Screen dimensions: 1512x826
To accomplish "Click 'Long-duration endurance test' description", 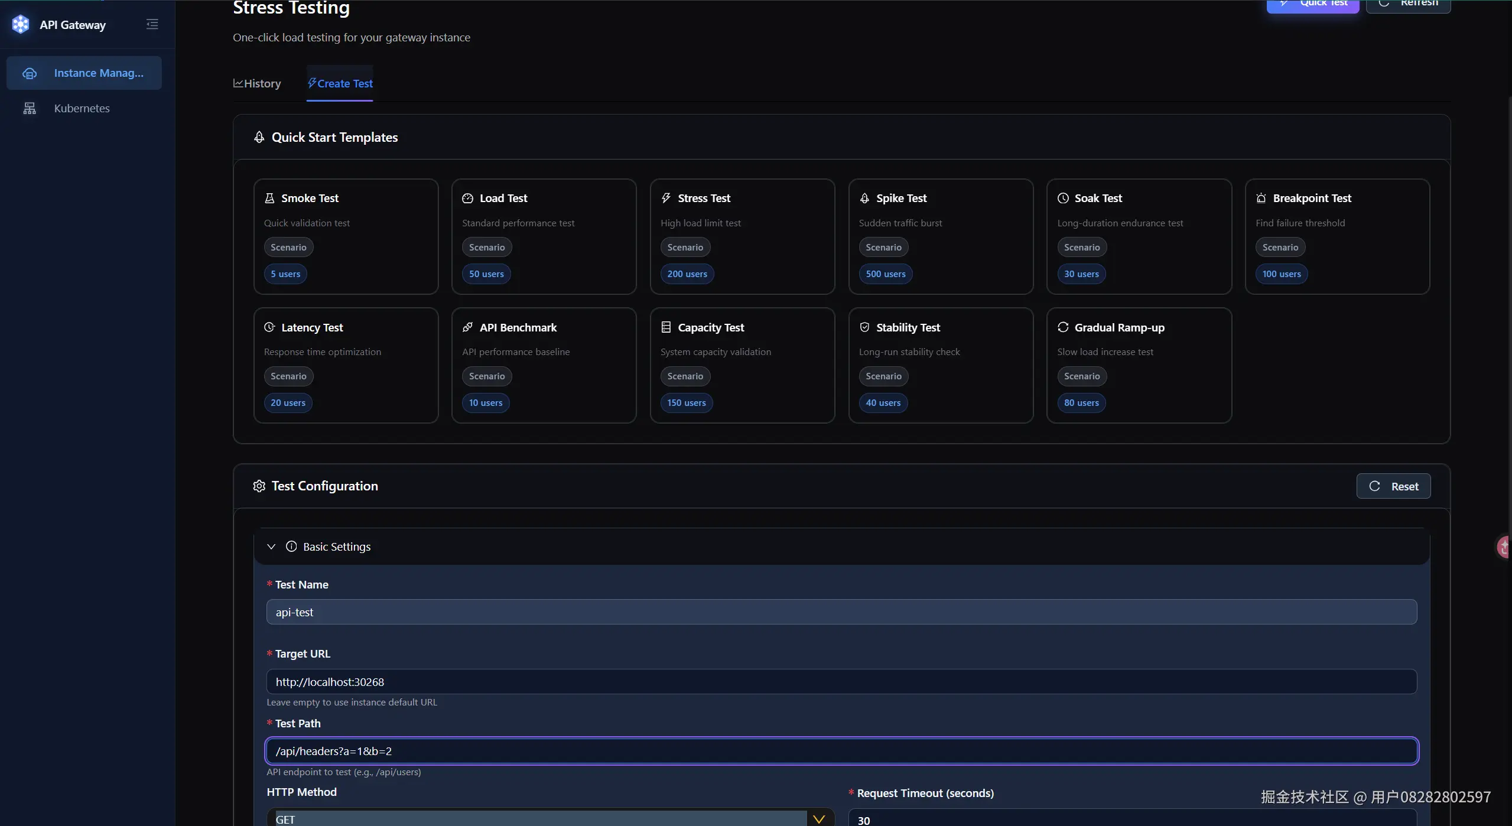I will tap(1120, 223).
